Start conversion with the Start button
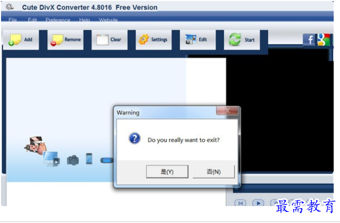 [242, 40]
